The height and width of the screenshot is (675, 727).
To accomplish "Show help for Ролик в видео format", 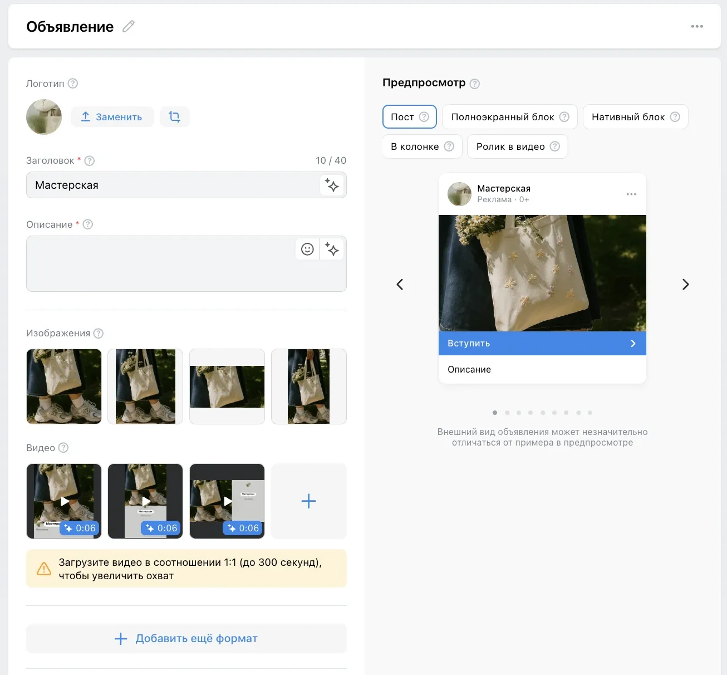I will coord(555,146).
